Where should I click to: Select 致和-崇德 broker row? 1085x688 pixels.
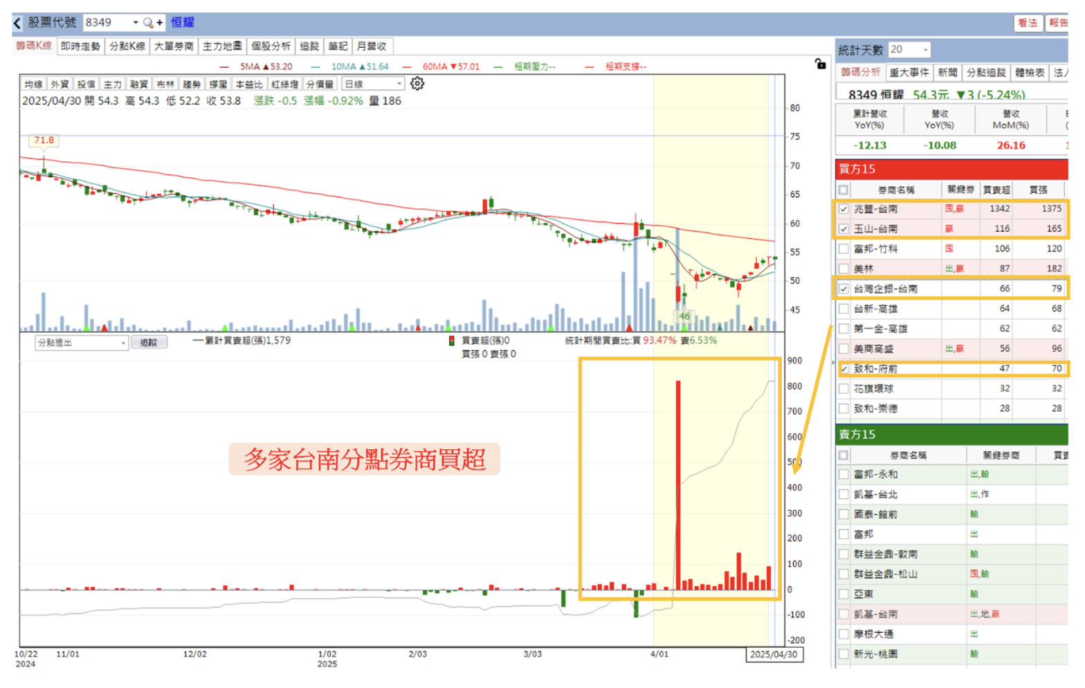coord(952,409)
